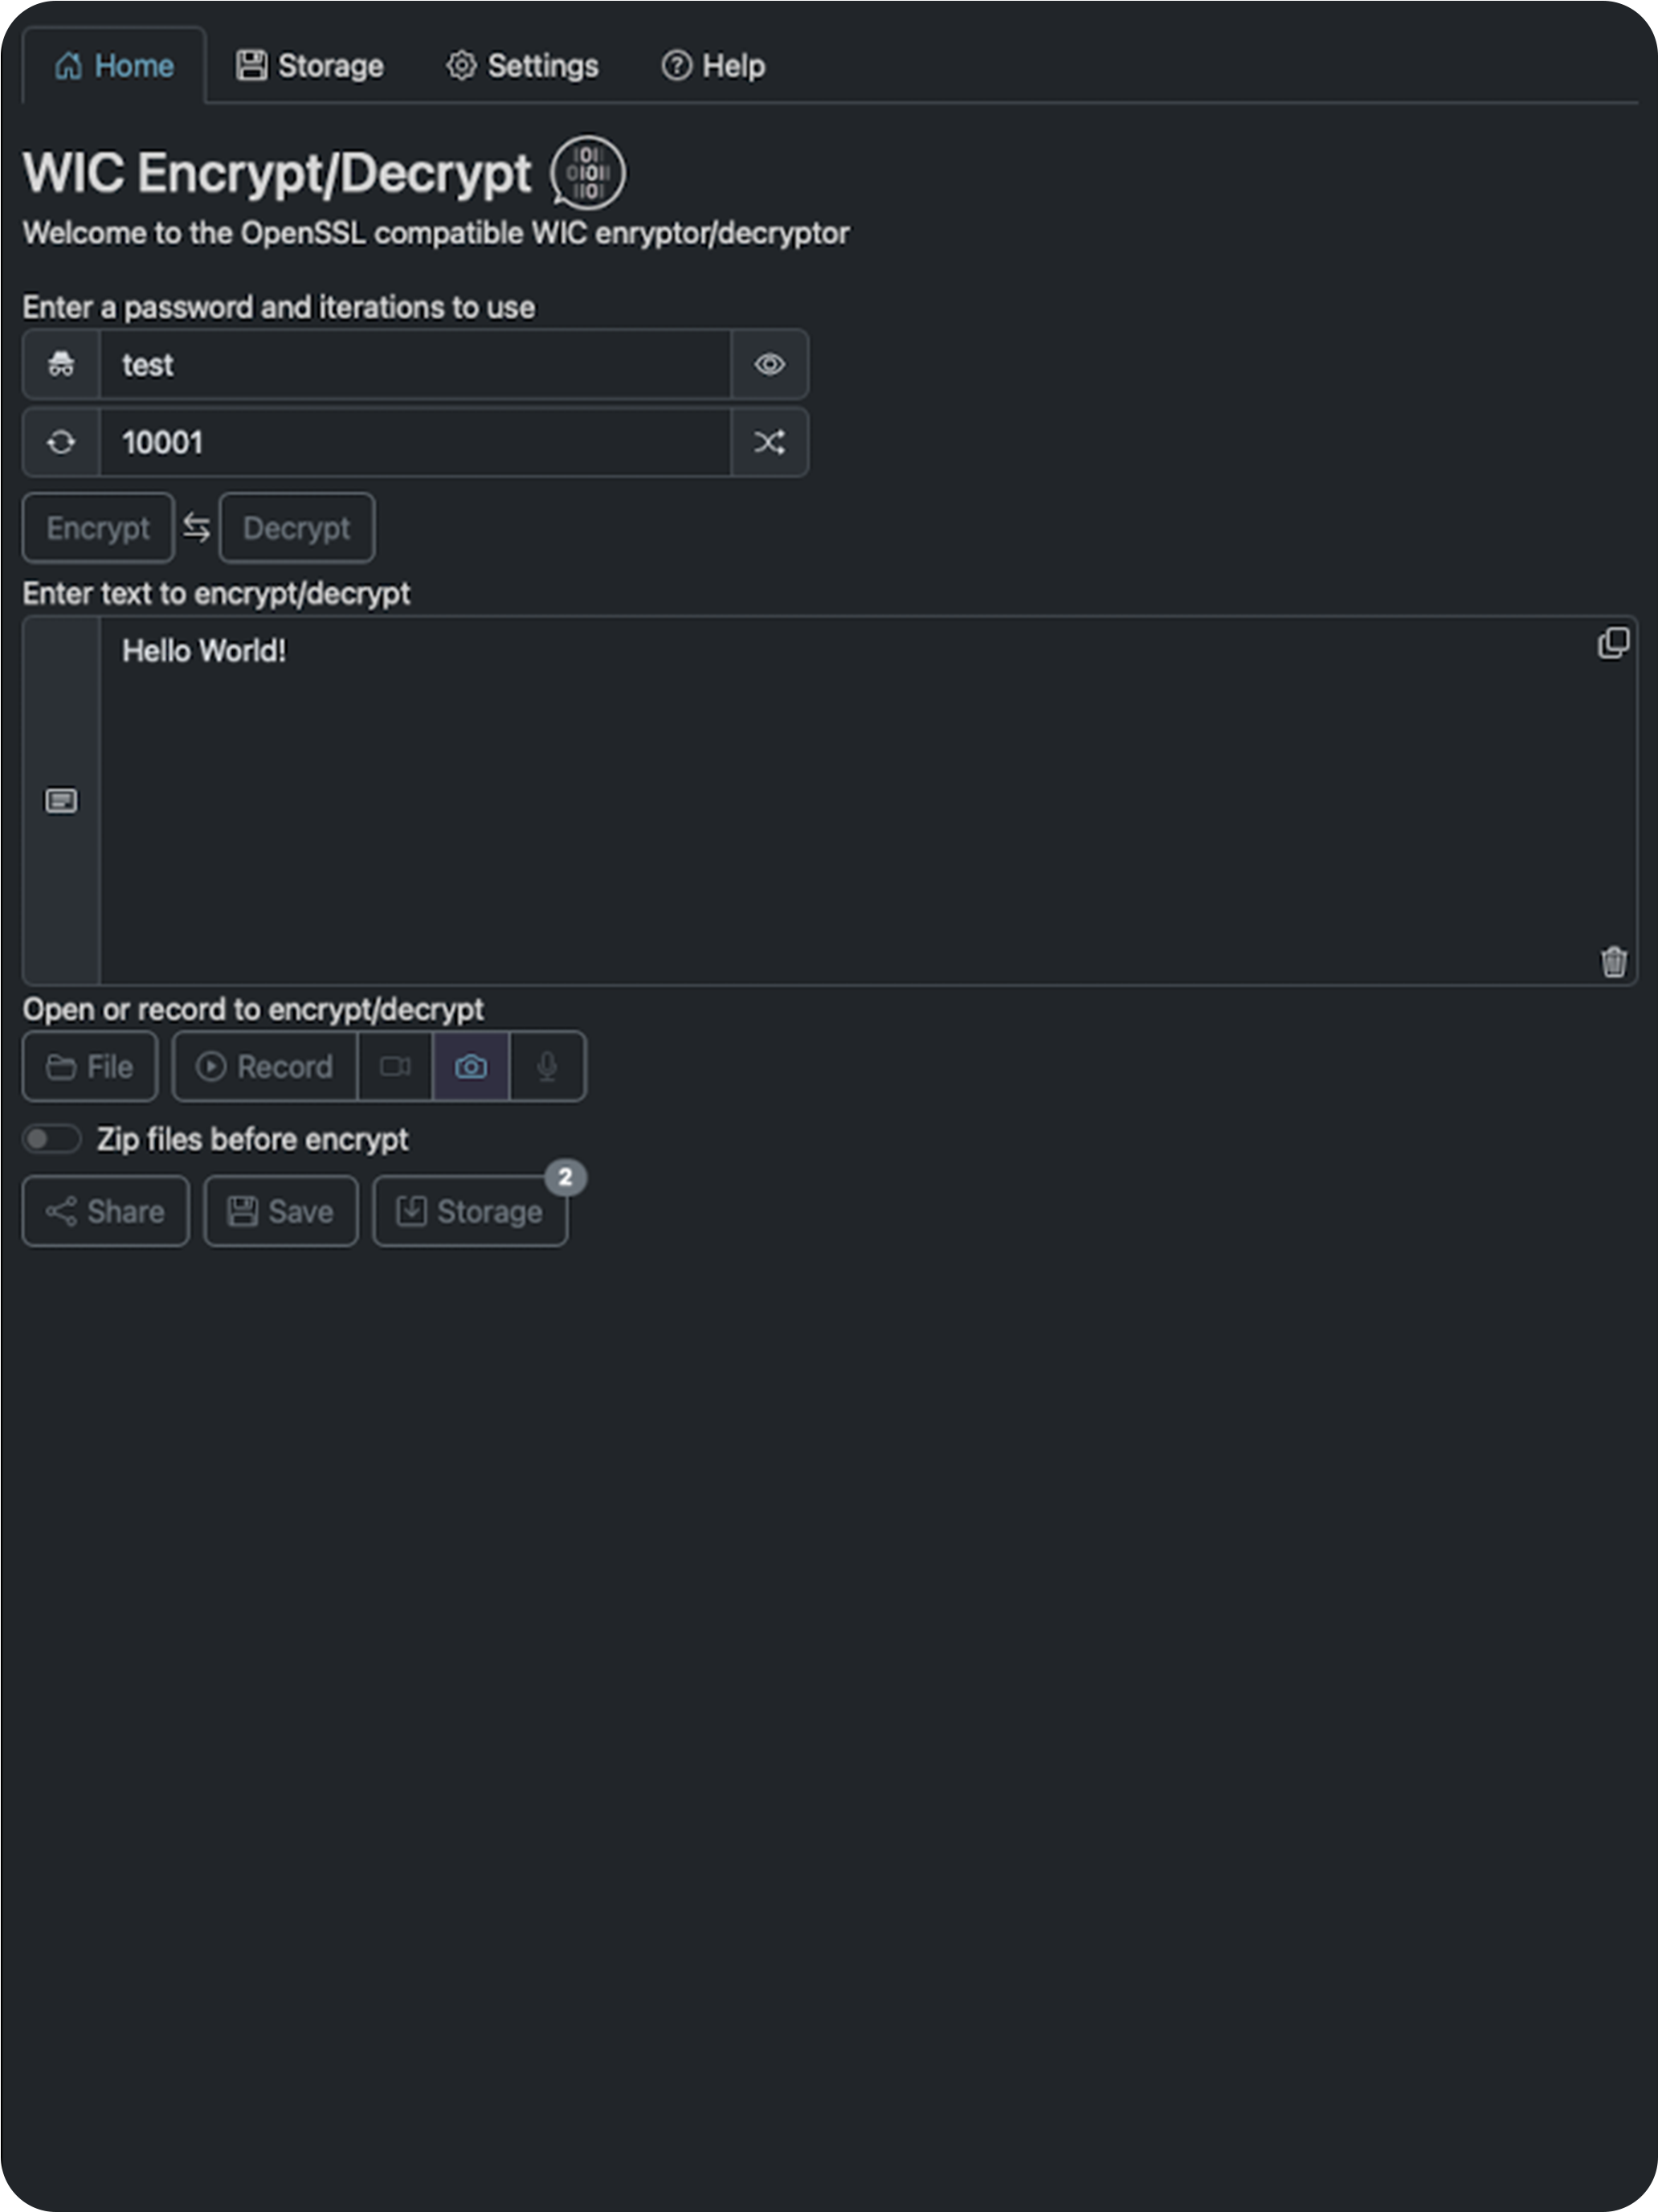Click the incognito icon beside password
The image size is (1658, 2212).
click(61, 364)
